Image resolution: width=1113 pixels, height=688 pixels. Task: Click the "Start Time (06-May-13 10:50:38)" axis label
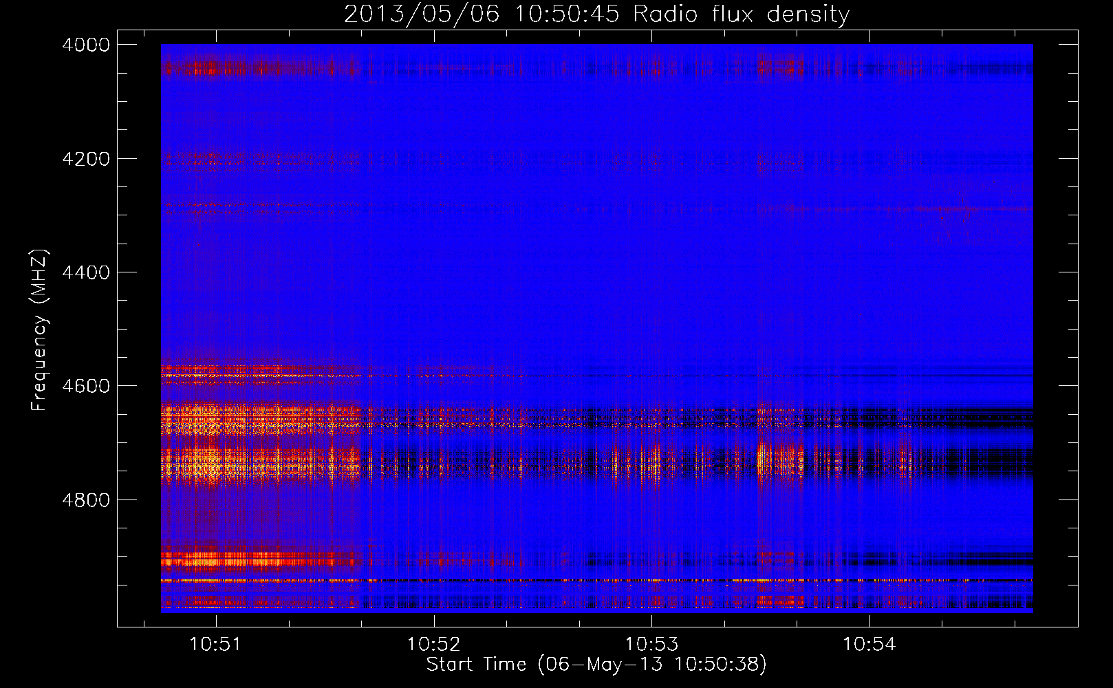pyautogui.click(x=596, y=665)
